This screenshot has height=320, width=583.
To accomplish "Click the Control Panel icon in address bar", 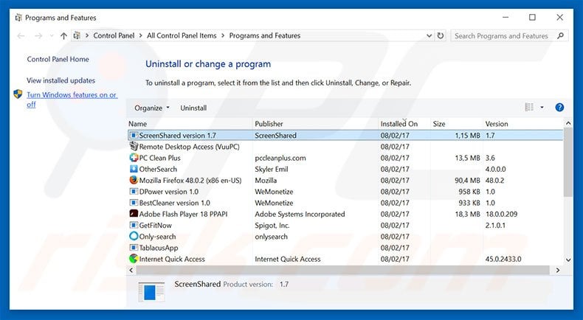I will [x=77, y=35].
